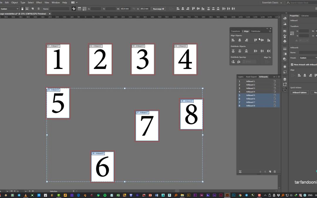Open the Effect menu
This screenshot has height=198, width=317.
click(39, 3)
